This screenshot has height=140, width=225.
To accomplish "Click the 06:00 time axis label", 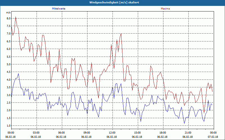I will click(x=62, y=133).
